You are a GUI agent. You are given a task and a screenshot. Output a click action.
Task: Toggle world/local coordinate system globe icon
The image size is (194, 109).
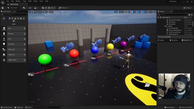(x=126, y=12)
